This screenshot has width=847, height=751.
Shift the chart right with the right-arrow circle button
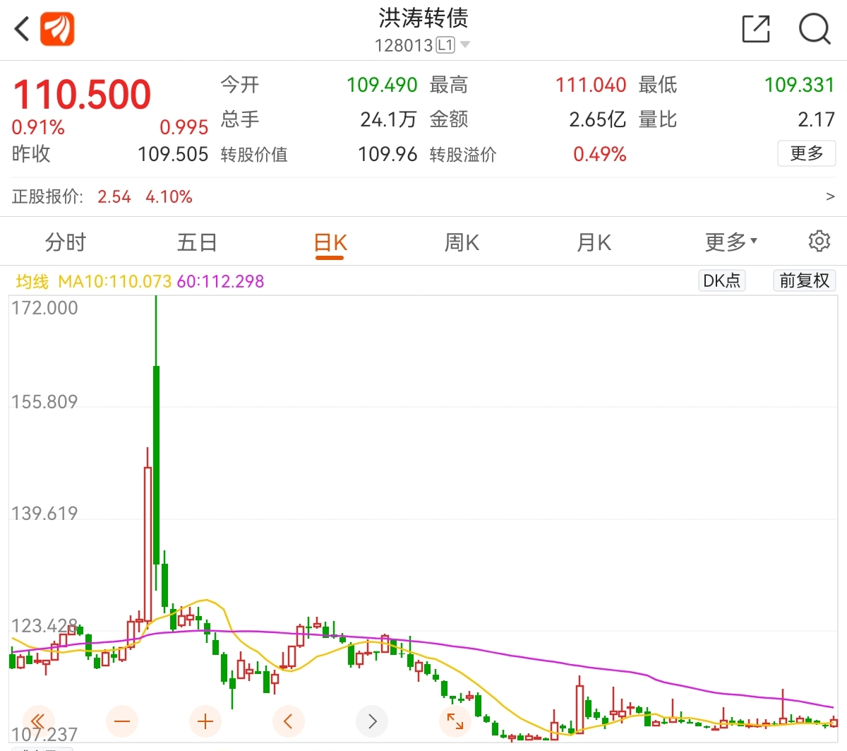point(372,721)
